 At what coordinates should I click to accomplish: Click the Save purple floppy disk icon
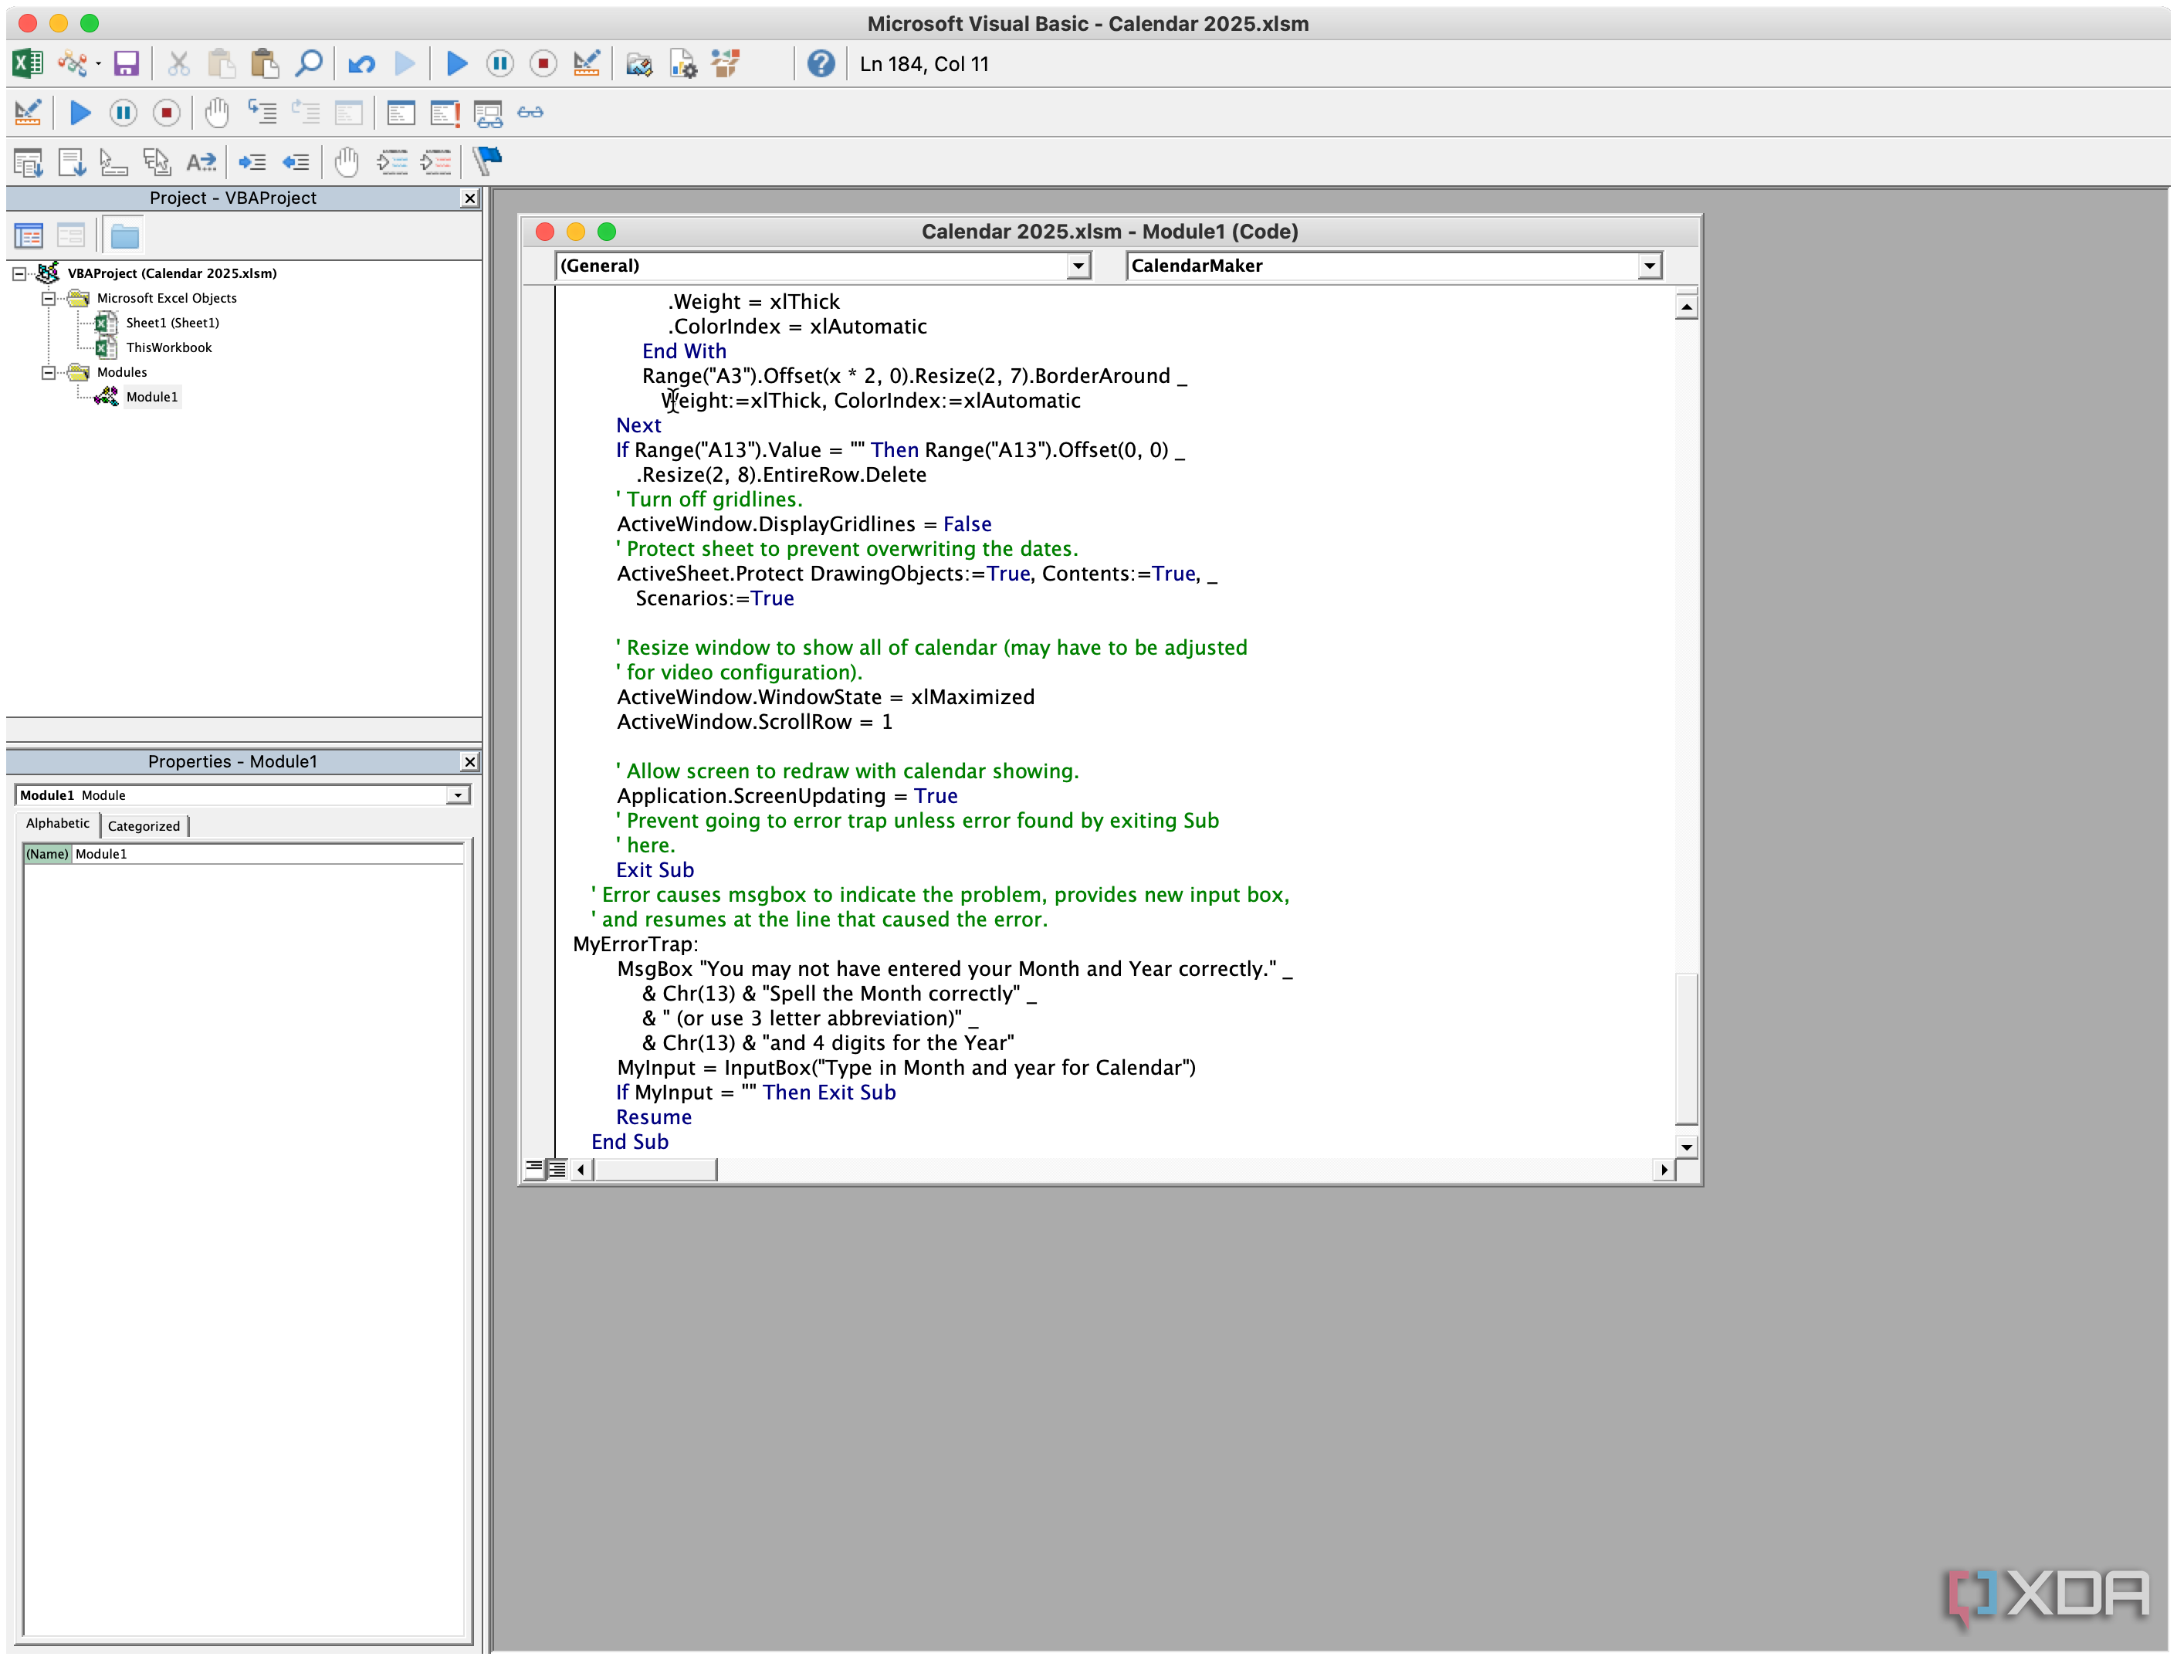127,64
